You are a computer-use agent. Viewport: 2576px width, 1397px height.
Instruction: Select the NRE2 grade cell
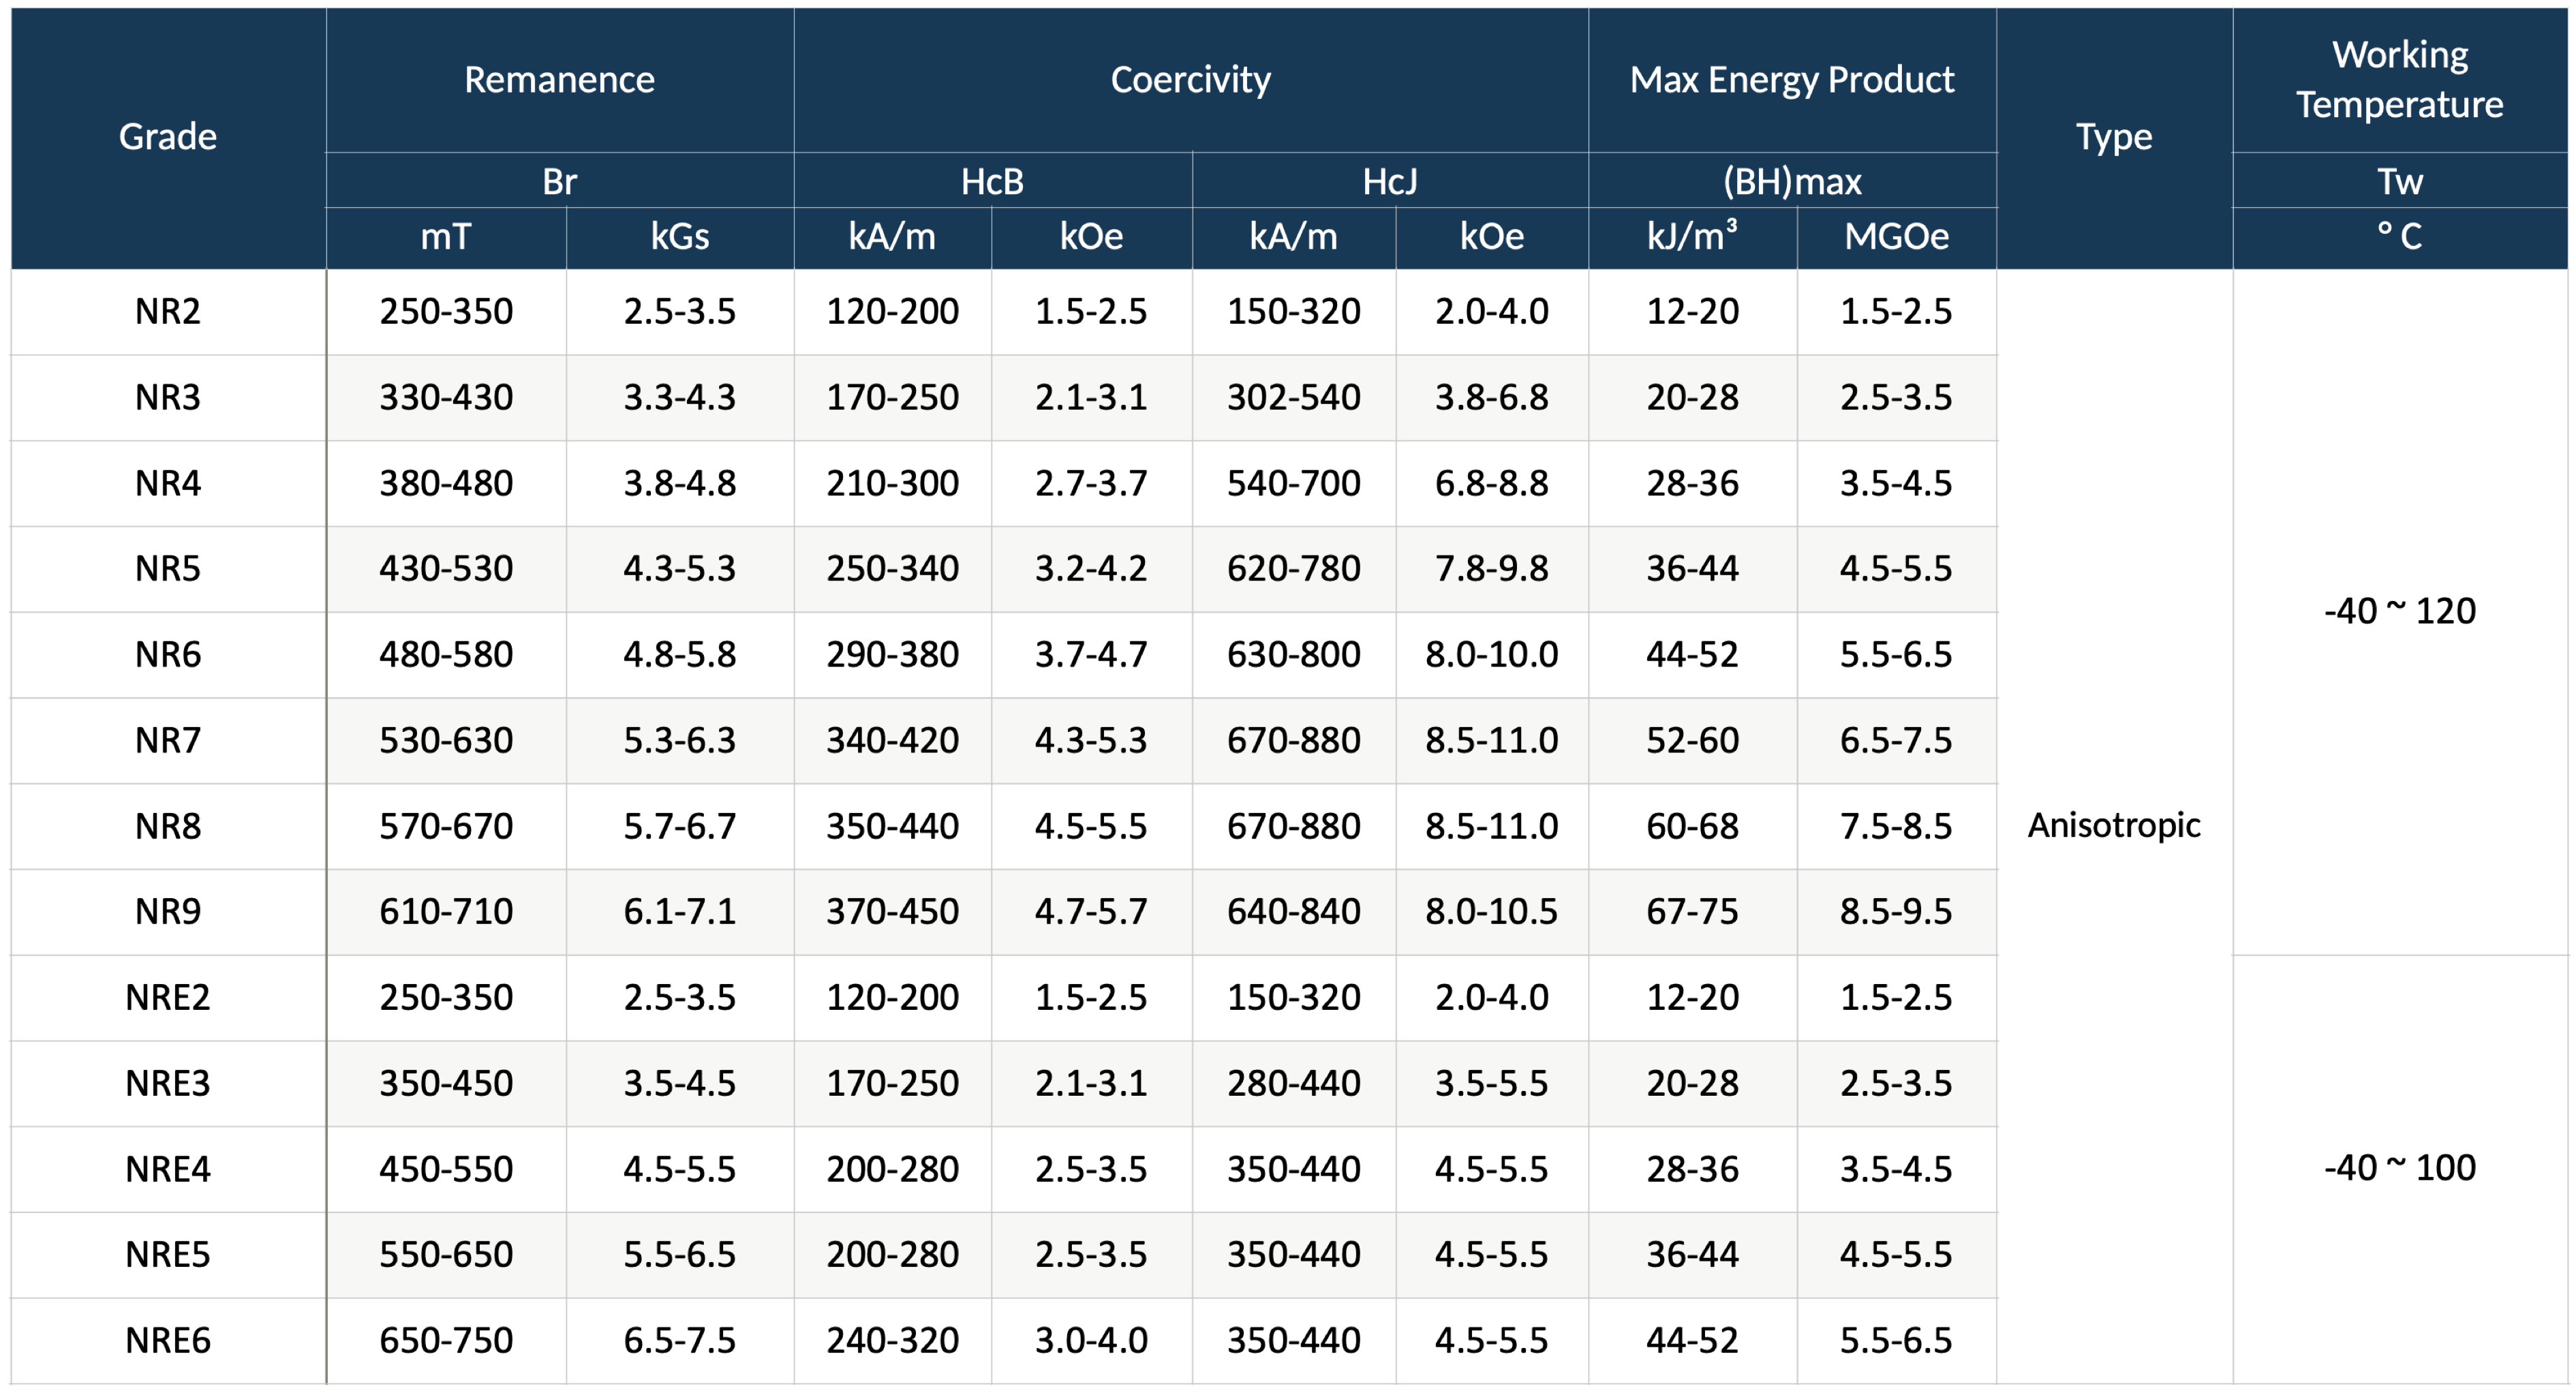(x=168, y=998)
